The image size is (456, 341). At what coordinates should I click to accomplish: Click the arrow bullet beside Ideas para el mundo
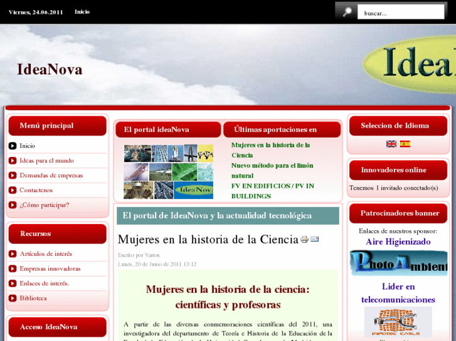coord(13,160)
